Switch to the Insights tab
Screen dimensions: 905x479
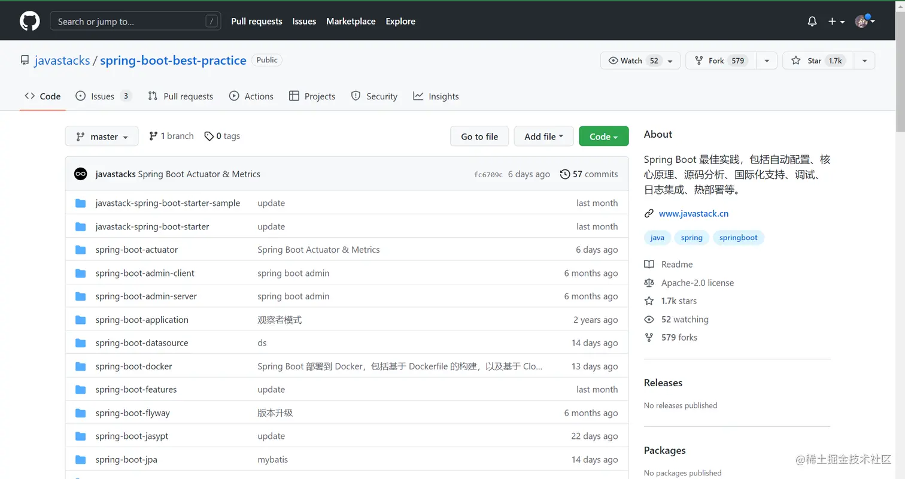(436, 96)
